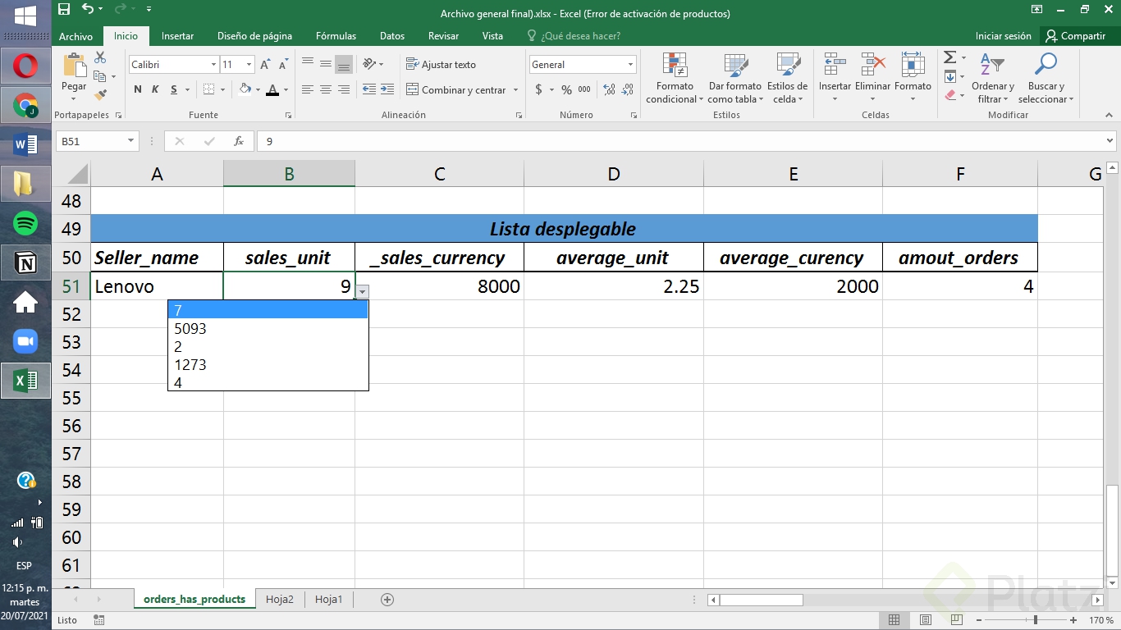
Task: Click Iniciar sesión
Action: pyautogui.click(x=1003, y=36)
